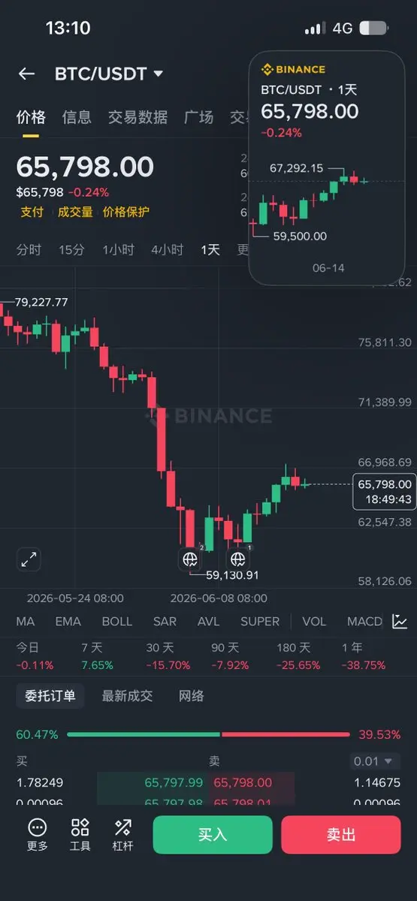Toggle the VOL indicator

314,622
